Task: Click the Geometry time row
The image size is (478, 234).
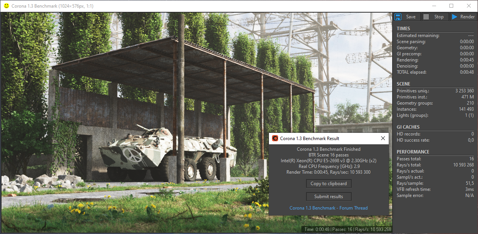Action: tap(435, 48)
